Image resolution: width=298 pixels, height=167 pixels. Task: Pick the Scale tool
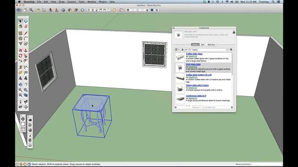click(x=20, y=61)
